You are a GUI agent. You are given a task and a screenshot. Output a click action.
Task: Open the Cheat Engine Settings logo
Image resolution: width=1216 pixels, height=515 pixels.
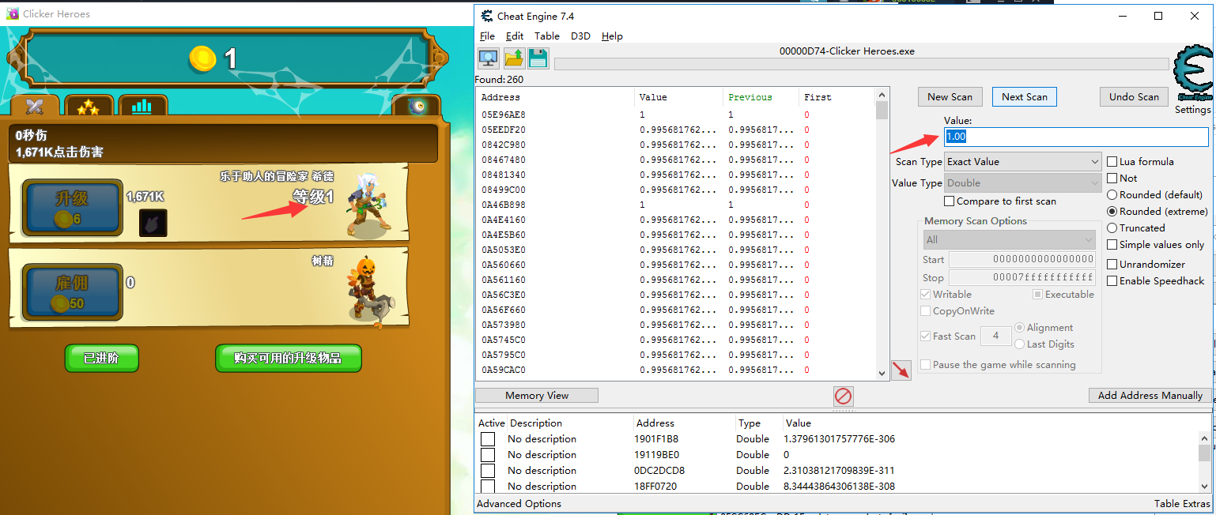pos(1193,74)
